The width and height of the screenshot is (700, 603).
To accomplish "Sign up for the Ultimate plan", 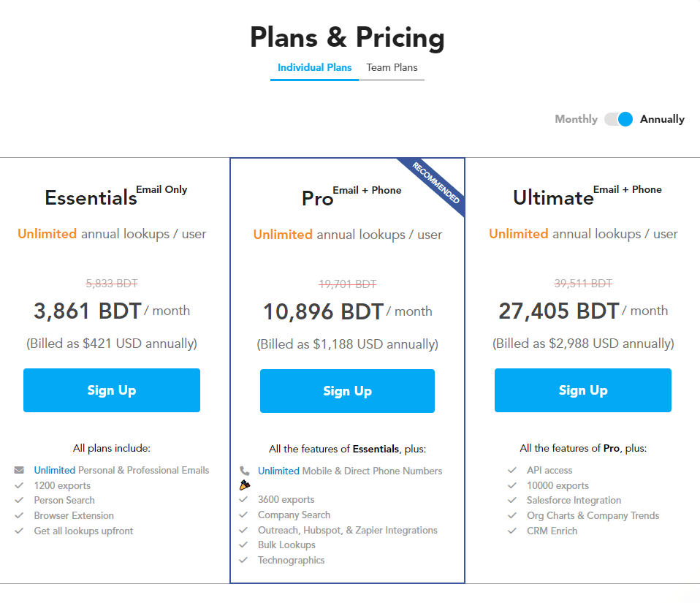I will click(x=582, y=390).
